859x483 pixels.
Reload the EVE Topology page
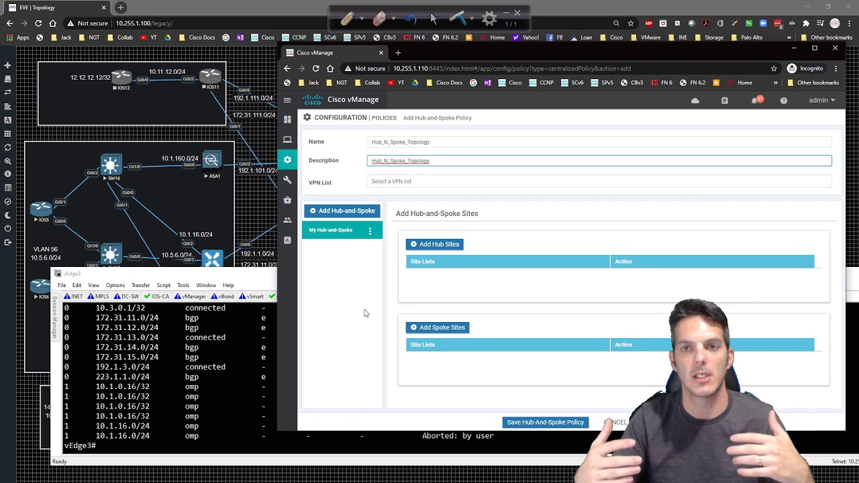click(38, 23)
